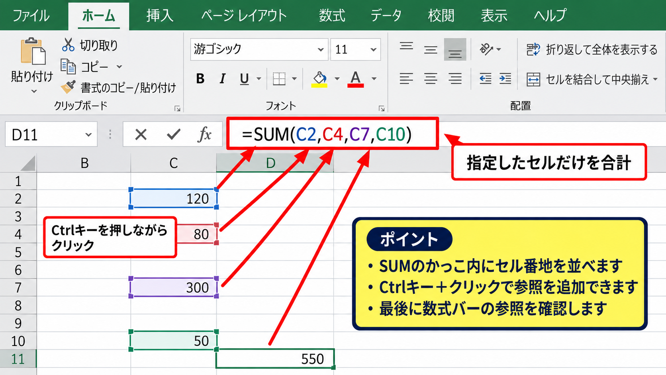Apply the red font color A
The height and width of the screenshot is (375, 666).
(x=356, y=79)
